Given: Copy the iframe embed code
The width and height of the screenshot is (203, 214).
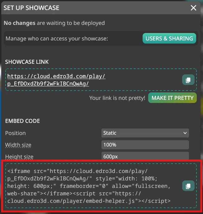Looking at the screenshot, I should coord(188,186).
